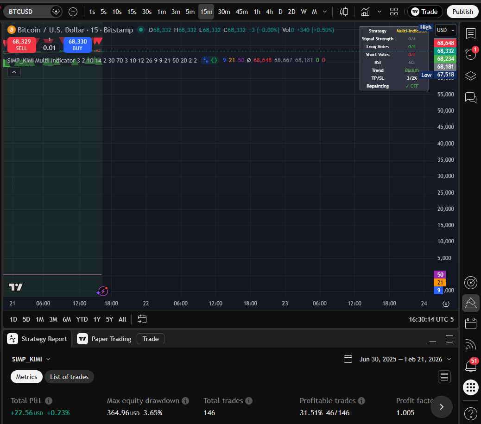The width and height of the screenshot is (481, 424).
Task: Click the BUY 68,330 button
Action: 77,45
